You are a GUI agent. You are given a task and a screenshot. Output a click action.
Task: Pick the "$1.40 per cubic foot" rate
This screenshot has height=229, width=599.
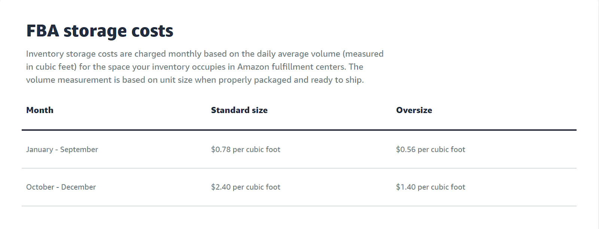click(x=431, y=187)
